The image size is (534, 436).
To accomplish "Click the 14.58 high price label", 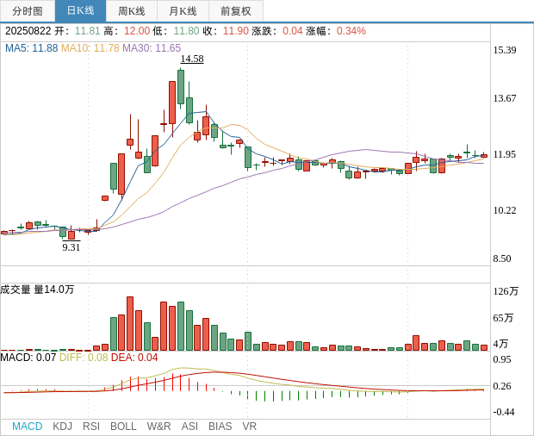I will [192, 59].
